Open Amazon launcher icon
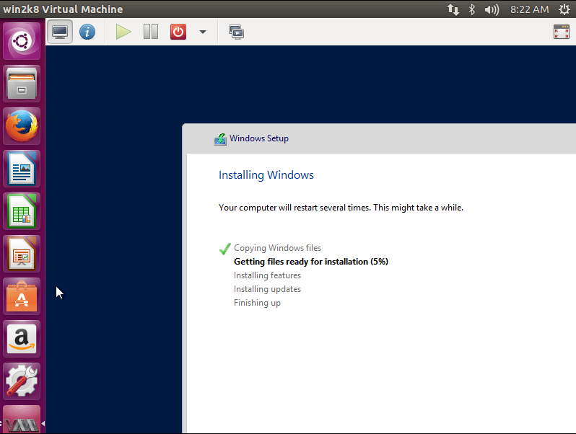 coord(22,339)
